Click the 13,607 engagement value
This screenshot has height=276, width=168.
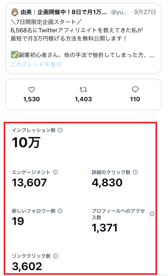(29, 183)
